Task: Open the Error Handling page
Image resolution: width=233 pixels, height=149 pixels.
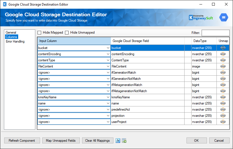Action: [x=15, y=41]
